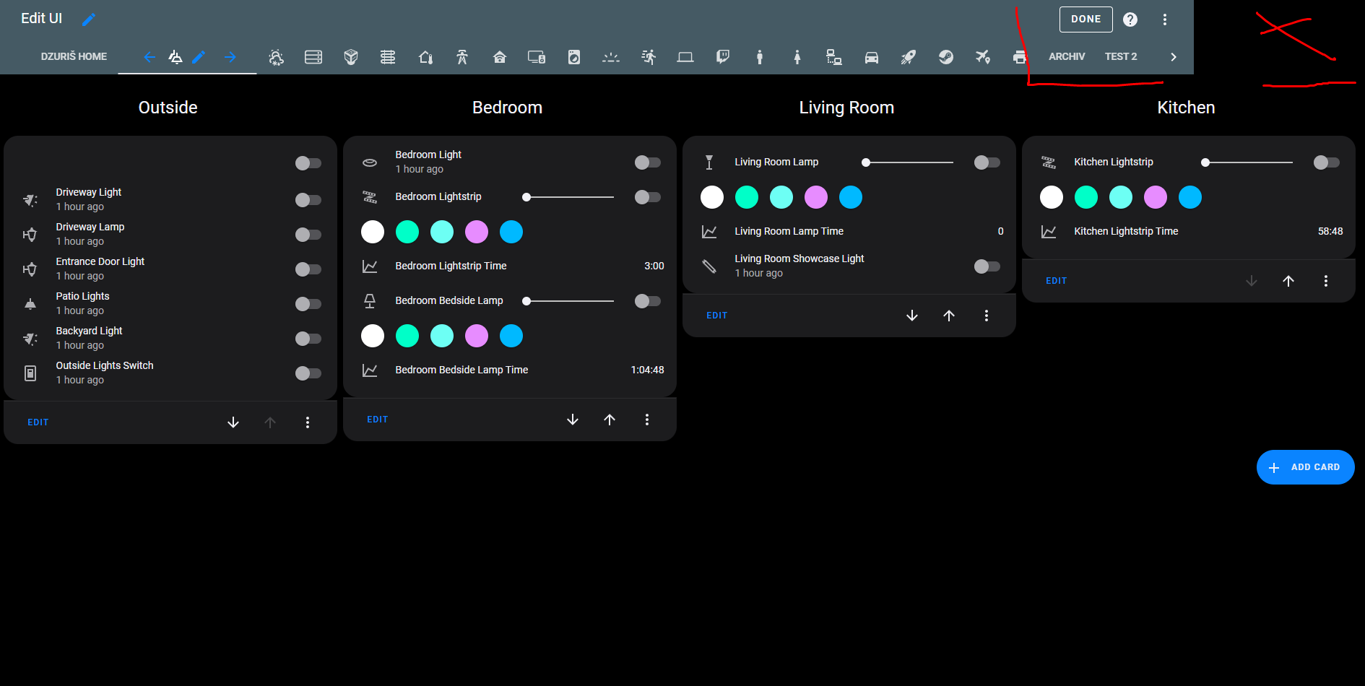The image size is (1365, 686).
Task: Open the server view tab icon
Action: click(313, 56)
